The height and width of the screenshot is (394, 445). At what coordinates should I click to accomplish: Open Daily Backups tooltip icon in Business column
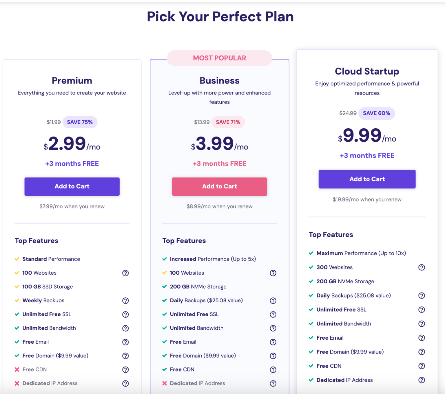tap(273, 301)
